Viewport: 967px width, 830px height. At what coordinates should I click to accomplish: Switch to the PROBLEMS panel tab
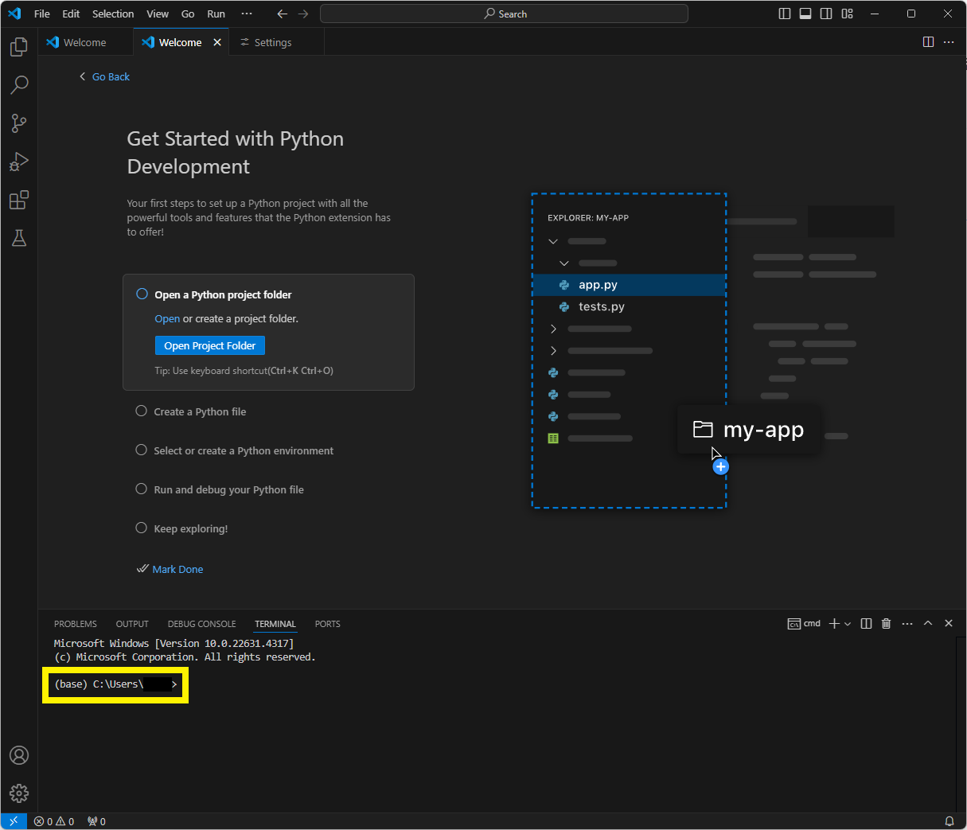(x=76, y=624)
